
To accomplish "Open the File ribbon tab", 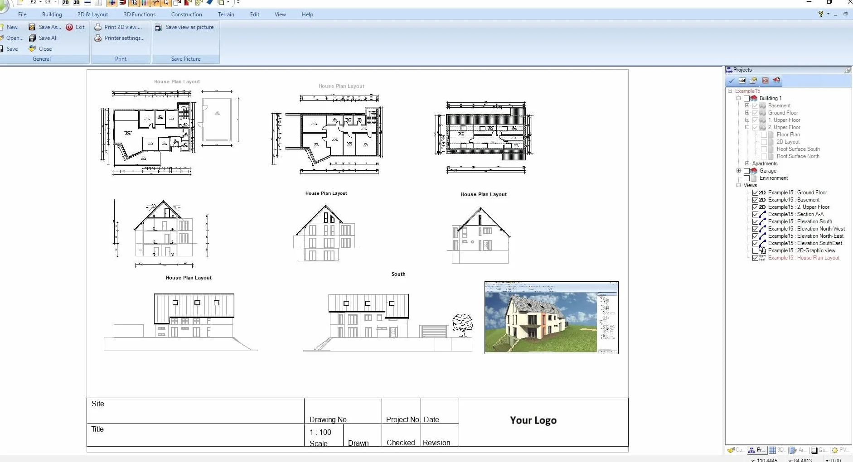I will (x=22, y=14).
